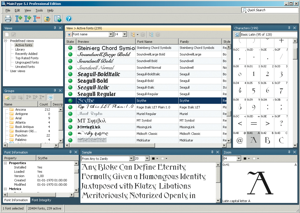The image size is (300, 213).
Task: Pin the Views panel with pushpin icon
Action: tap(55, 28)
